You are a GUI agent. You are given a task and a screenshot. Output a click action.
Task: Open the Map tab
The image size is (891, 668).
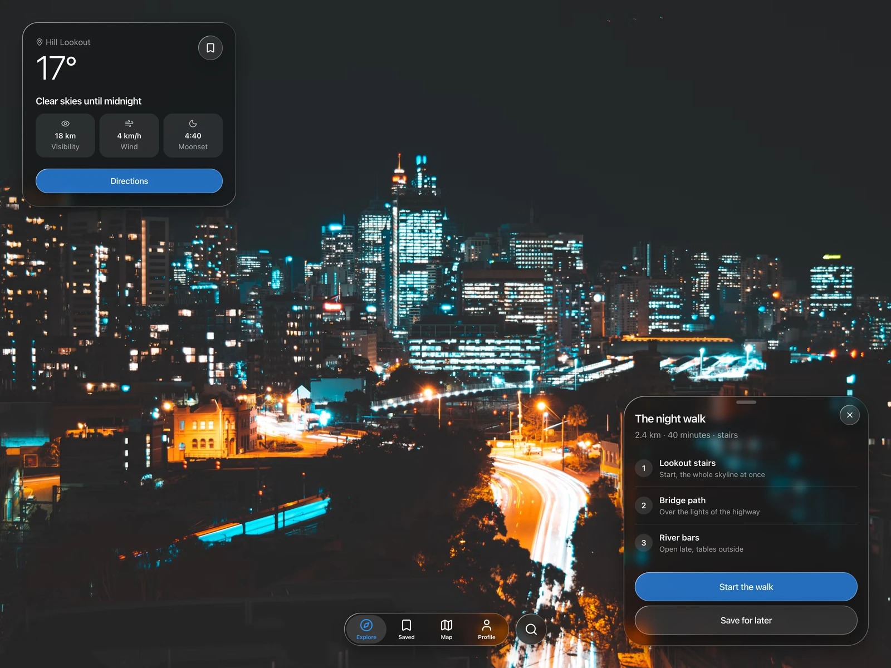pyautogui.click(x=447, y=629)
